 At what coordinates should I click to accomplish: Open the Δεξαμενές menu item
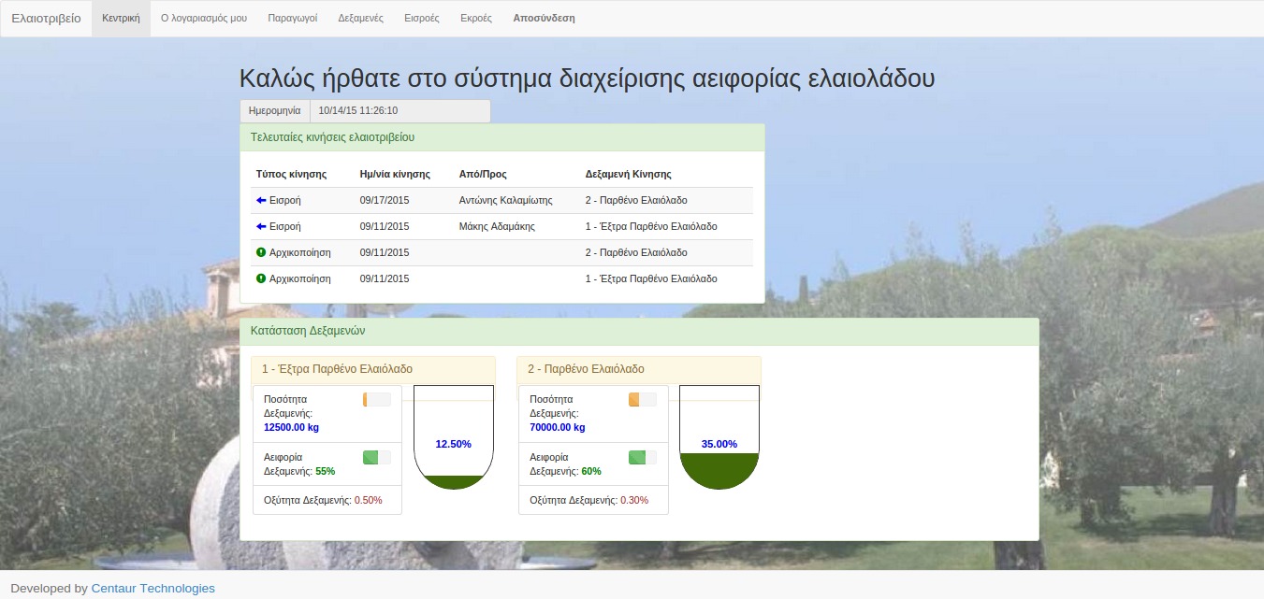coord(360,18)
